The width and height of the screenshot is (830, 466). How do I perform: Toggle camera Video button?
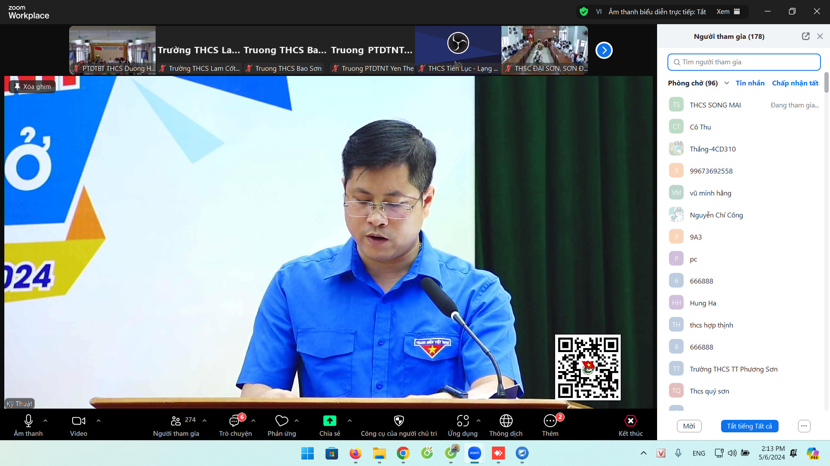(x=78, y=421)
